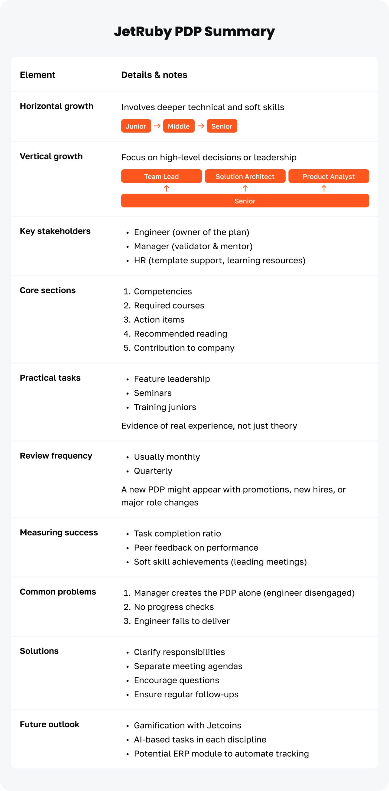Click the Gamification with Jetcoins bullet

tap(187, 725)
